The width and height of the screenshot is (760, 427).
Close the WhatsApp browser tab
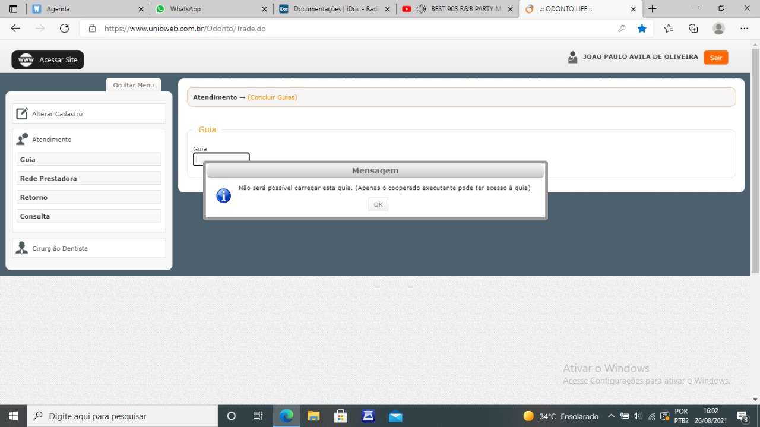[x=264, y=10]
